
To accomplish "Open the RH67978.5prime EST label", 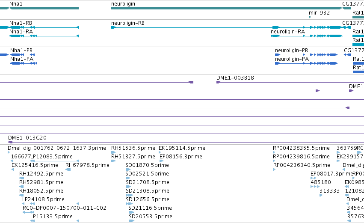I will point(87,165).
